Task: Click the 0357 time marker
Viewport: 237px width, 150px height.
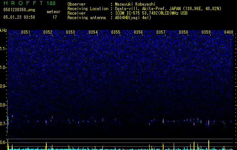Action: point(161,32)
